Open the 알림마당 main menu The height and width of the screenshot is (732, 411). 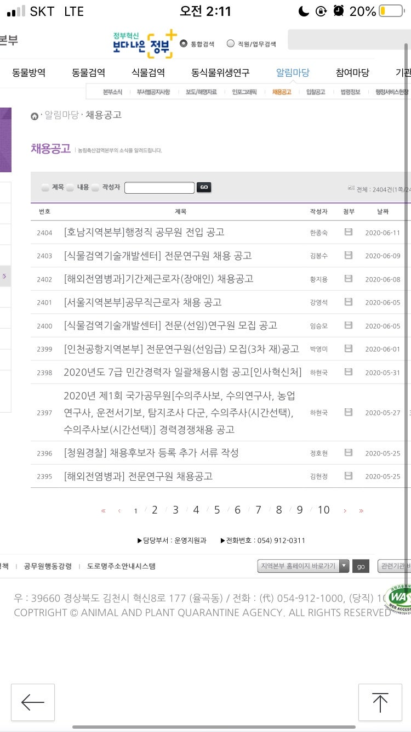pyautogui.click(x=293, y=72)
